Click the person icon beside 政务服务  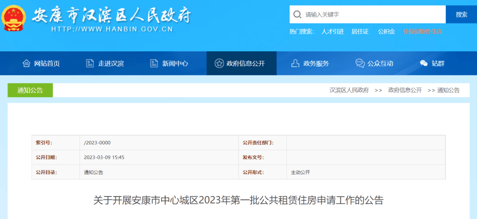[x=295, y=63]
